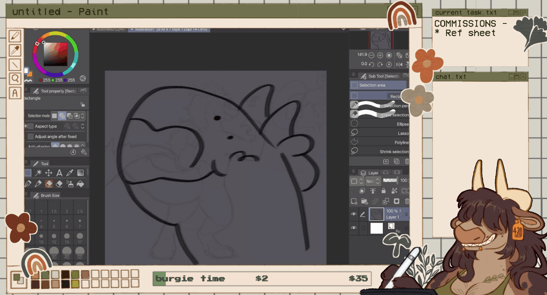Screen dimensions: 547x295
Task: Click the new layer folder icon
Action: pos(364,201)
